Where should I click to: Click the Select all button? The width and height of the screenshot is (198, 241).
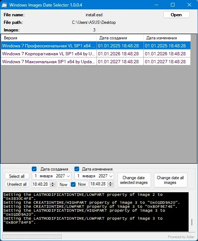pos(17,176)
